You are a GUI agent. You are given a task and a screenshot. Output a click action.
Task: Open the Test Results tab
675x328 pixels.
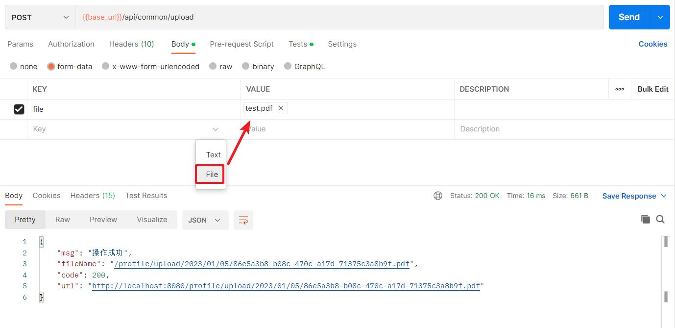coord(146,196)
